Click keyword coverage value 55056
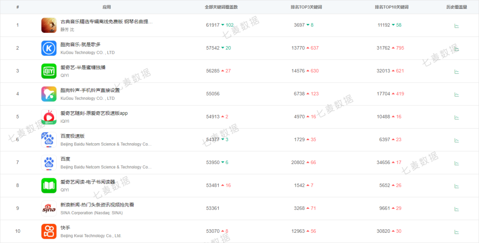479x243 pixels. tap(212, 94)
